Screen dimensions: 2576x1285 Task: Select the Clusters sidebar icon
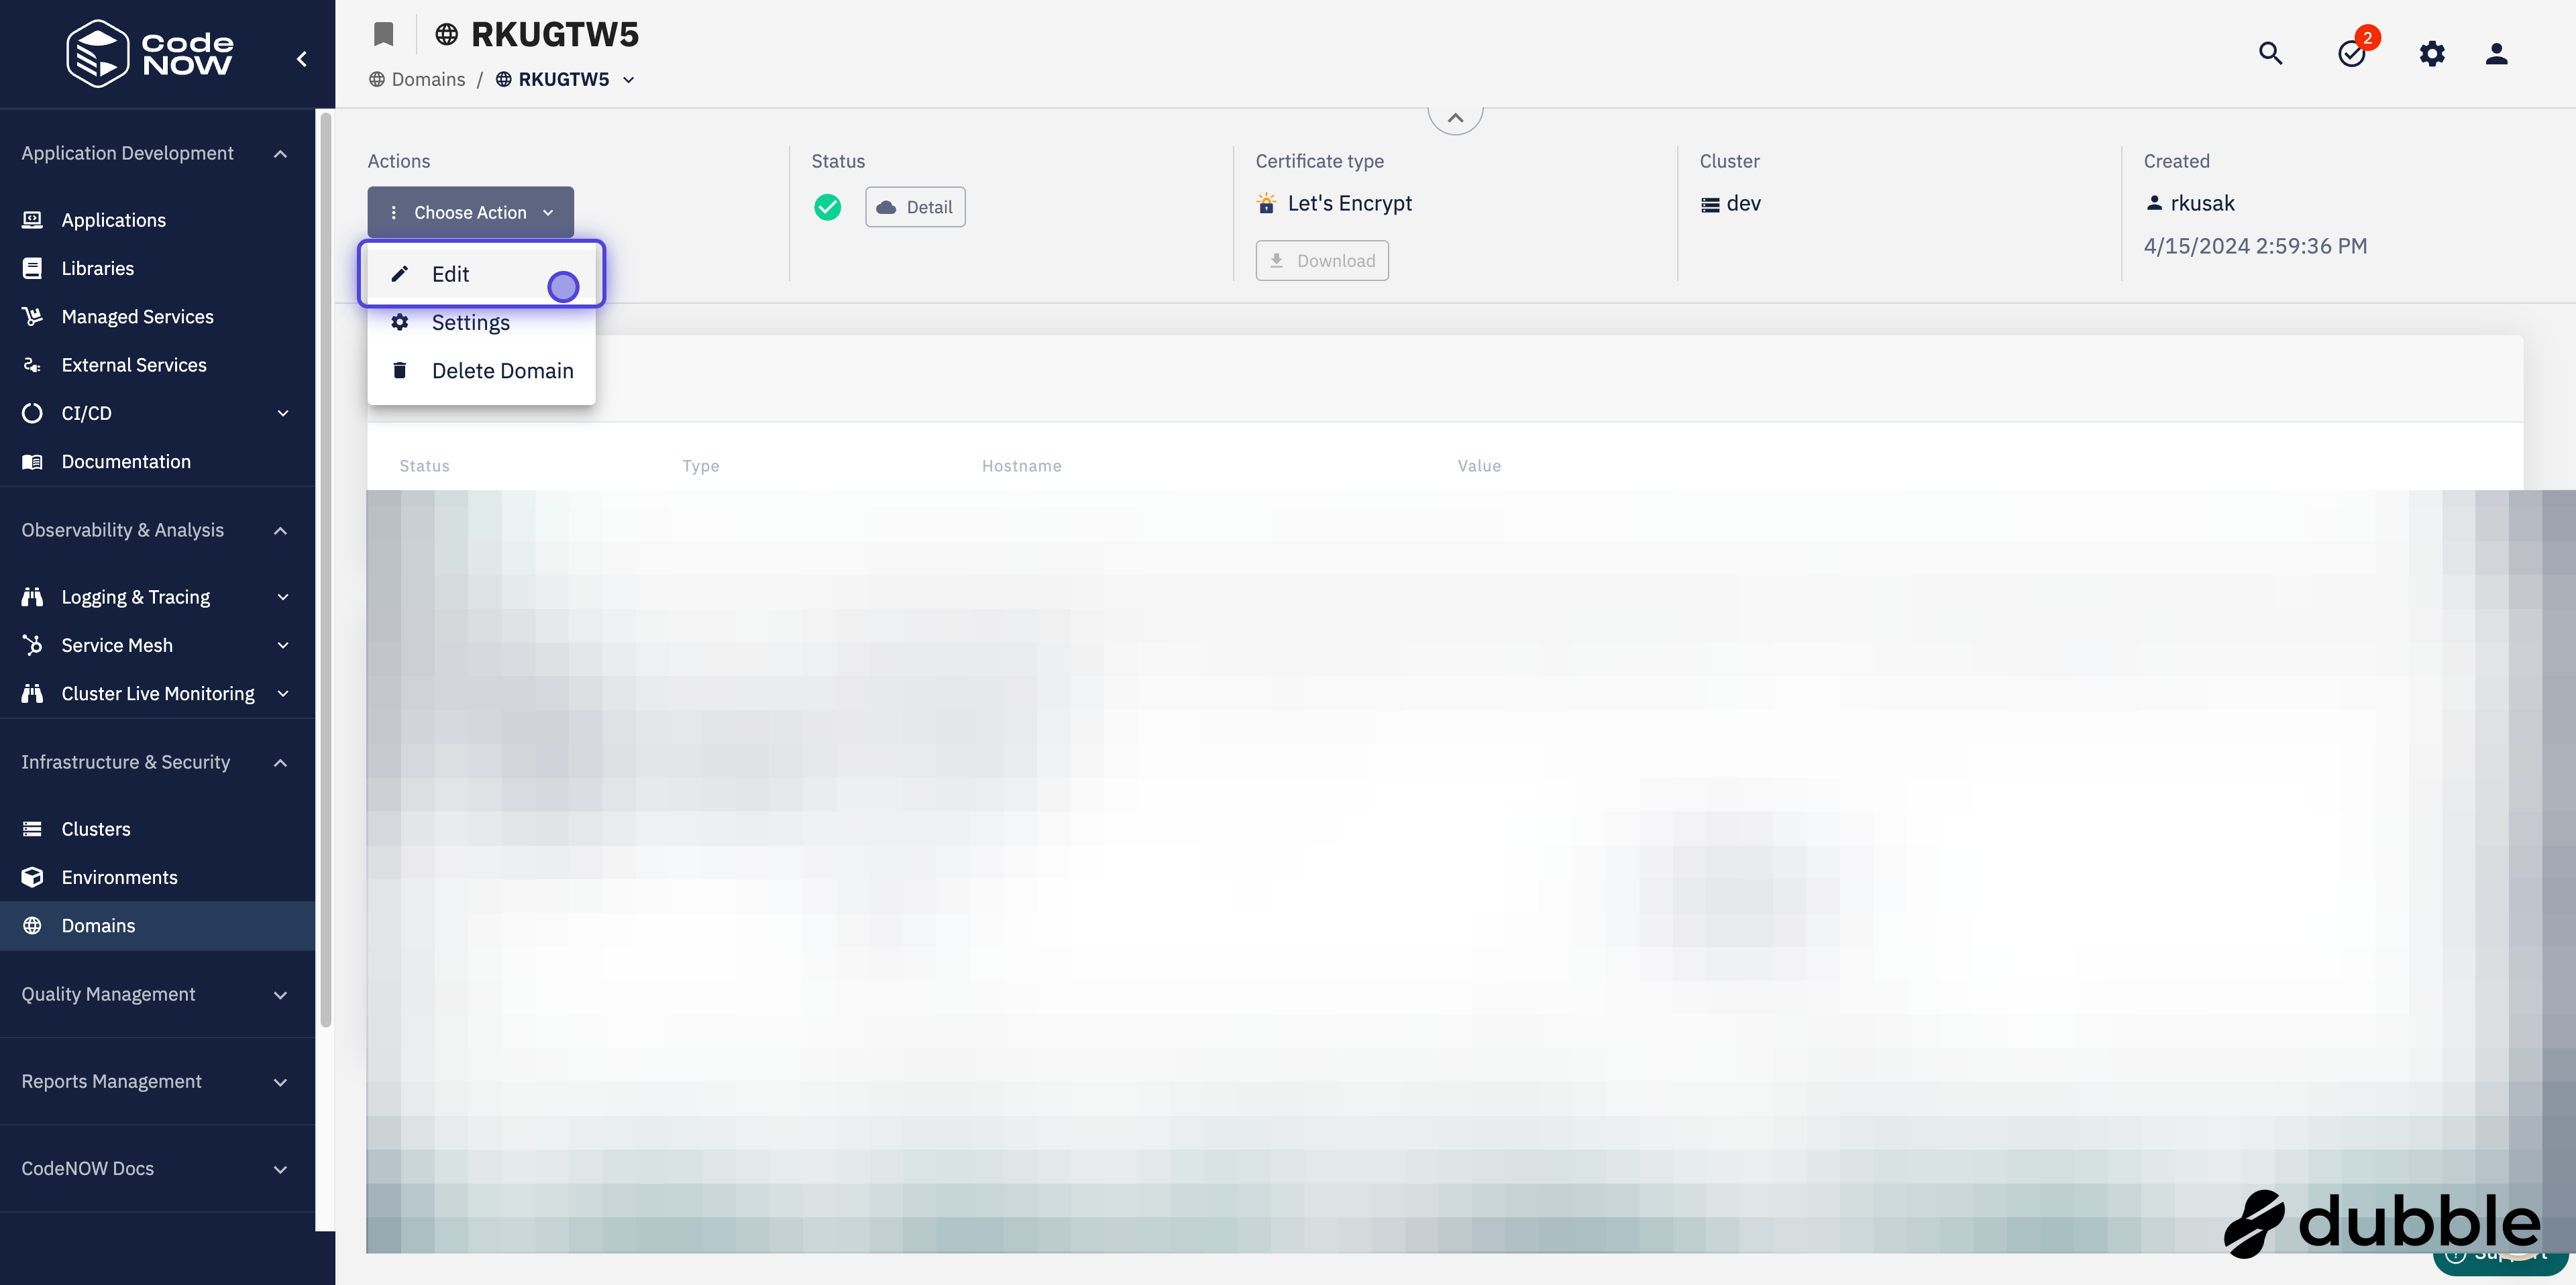(32, 828)
